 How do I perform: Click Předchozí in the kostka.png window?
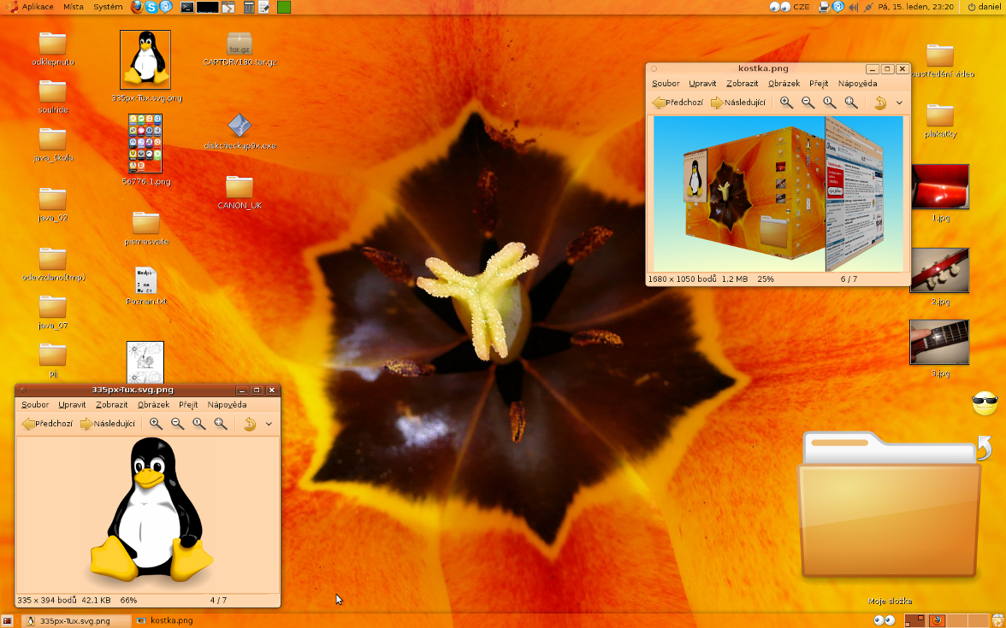click(x=678, y=103)
